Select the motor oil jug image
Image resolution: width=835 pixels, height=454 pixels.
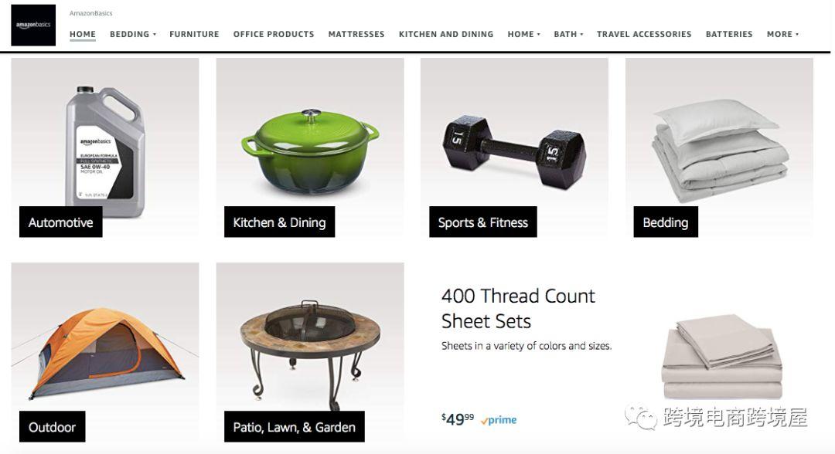coord(105,152)
